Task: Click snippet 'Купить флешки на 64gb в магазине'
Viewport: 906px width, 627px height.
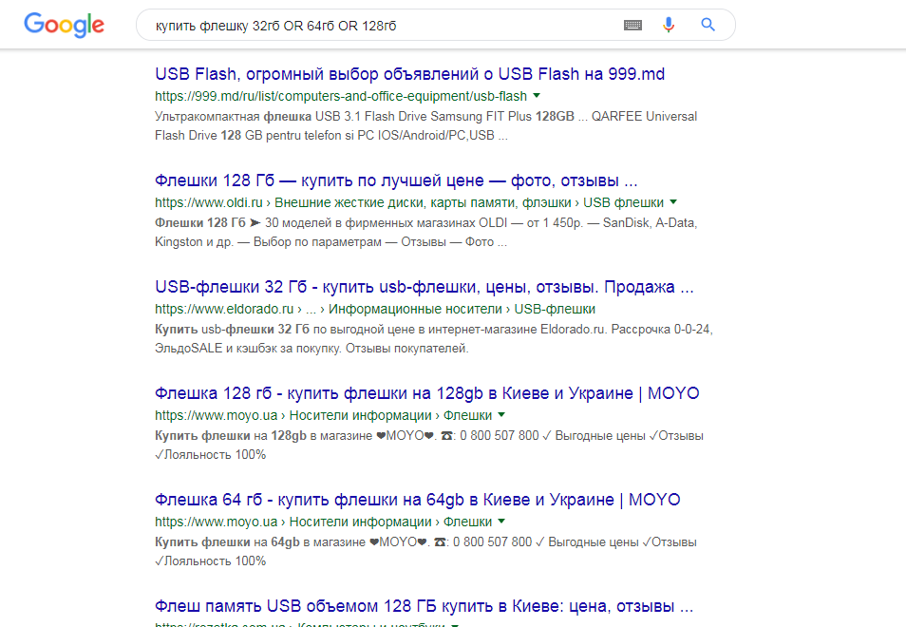Action: 260,541
